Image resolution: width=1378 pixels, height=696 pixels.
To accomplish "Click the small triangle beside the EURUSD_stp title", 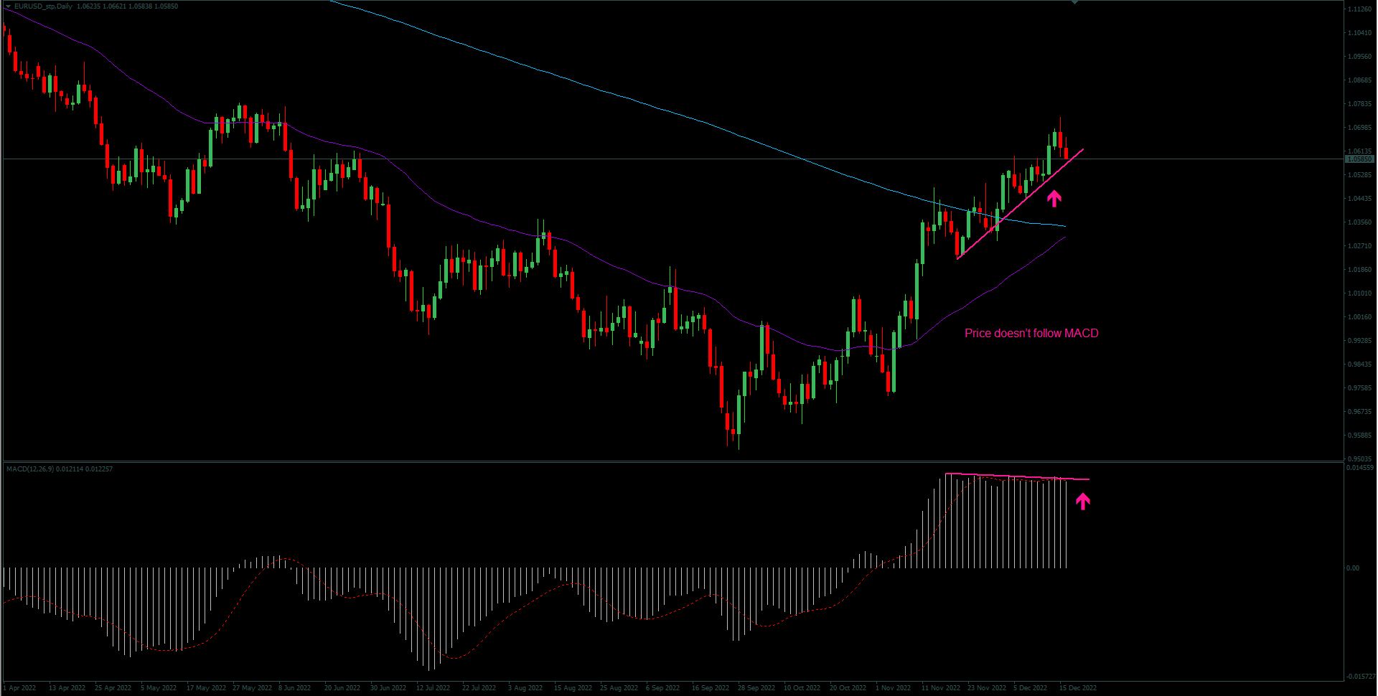I will (x=8, y=6).
